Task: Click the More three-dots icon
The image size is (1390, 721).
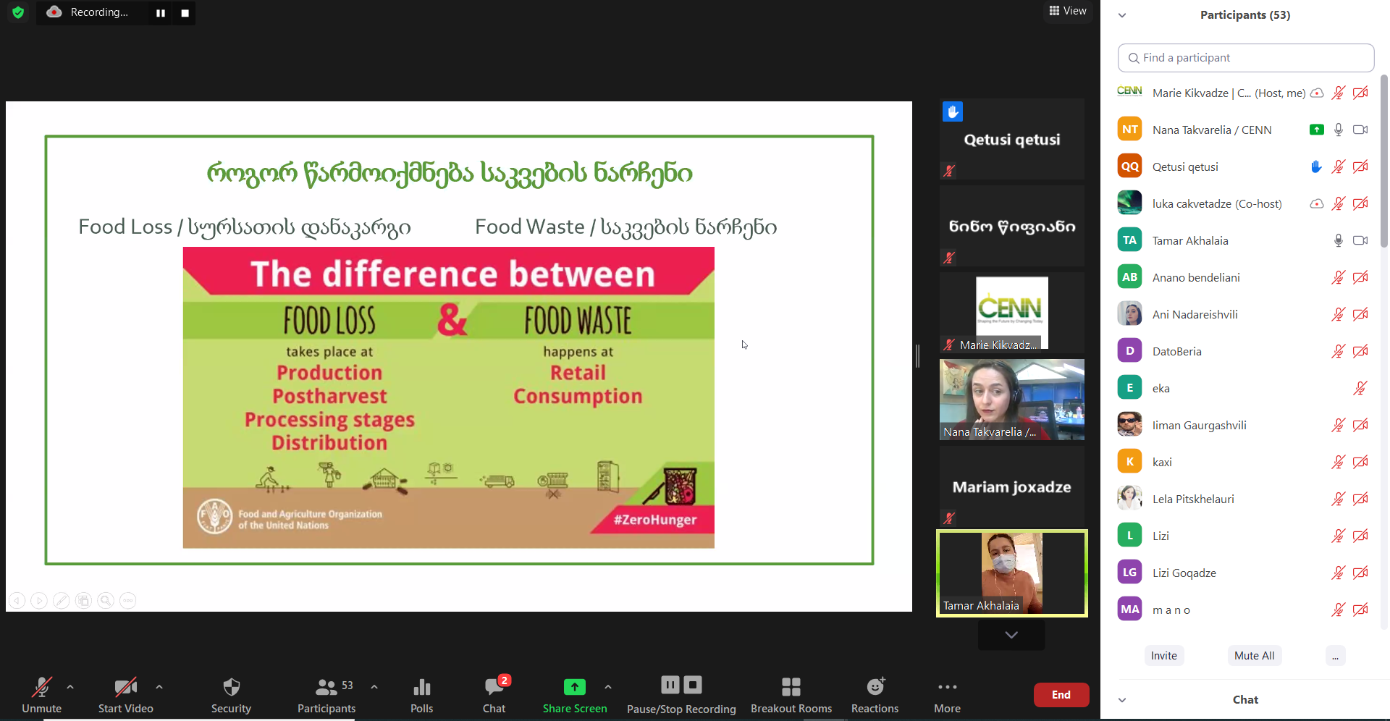Action: [947, 687]
